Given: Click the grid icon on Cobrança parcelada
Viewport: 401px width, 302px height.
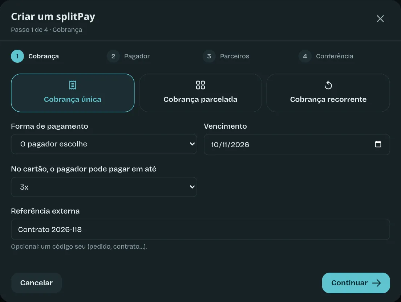Looking at the screenshot, I should click(200, 85).
